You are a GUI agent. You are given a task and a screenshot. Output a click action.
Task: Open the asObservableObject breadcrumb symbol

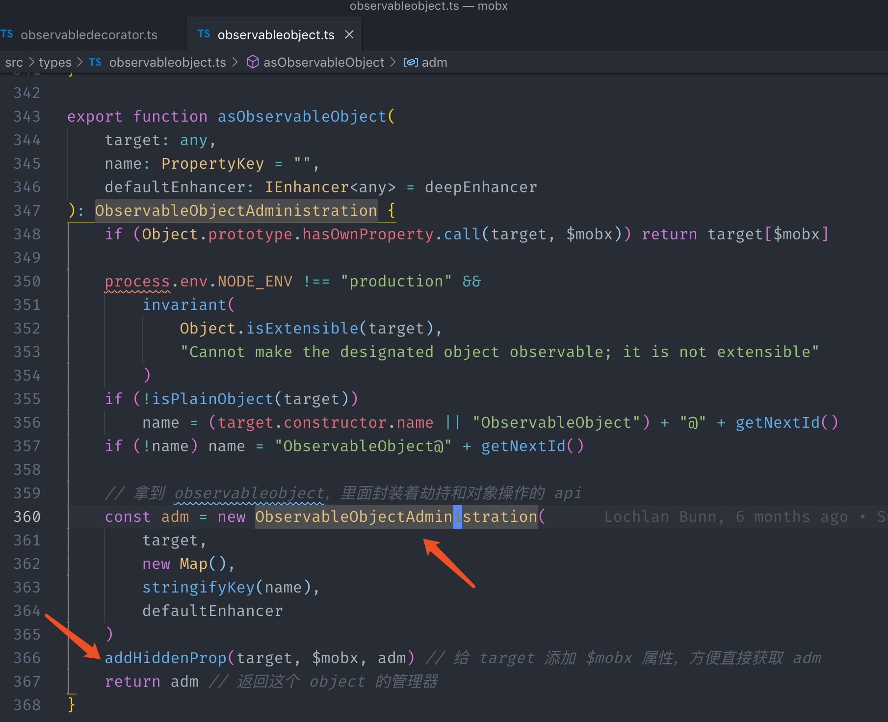(324, 62)
